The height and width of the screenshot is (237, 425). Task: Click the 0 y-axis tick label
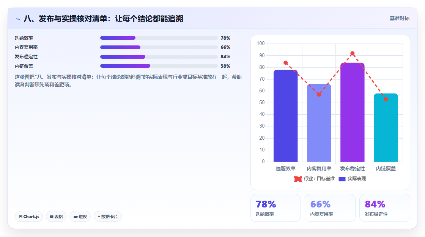263,162
